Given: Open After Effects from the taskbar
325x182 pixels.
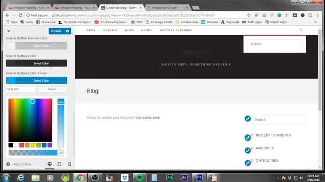Looking at the screenshot, I should point(184,177).
